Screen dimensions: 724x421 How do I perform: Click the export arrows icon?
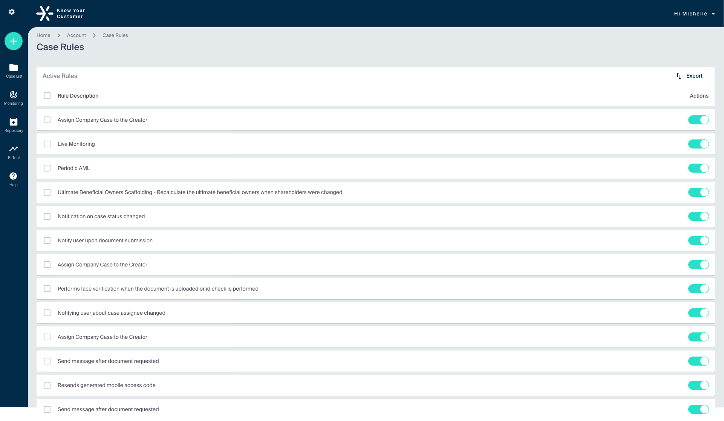678,76
